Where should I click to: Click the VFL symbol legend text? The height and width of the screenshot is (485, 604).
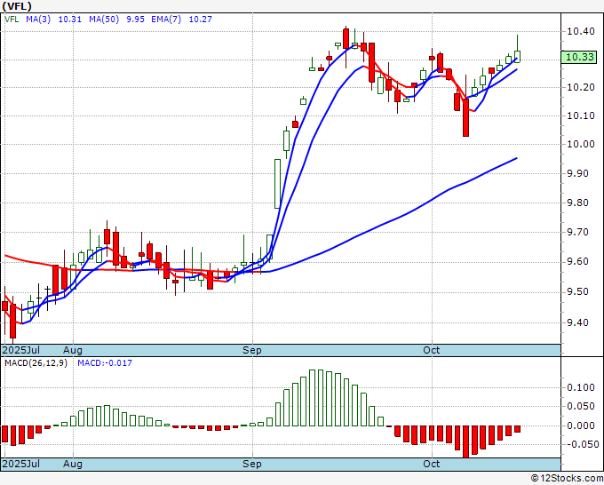pos(12,19)
